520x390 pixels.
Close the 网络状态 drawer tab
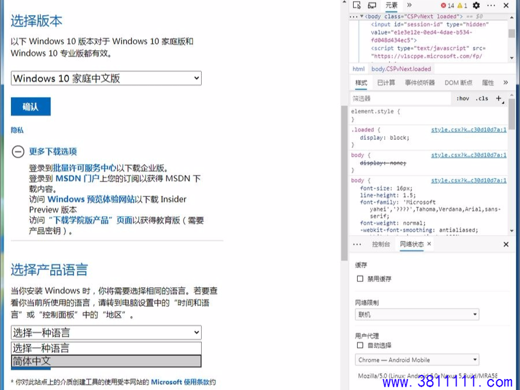[429, 244]
